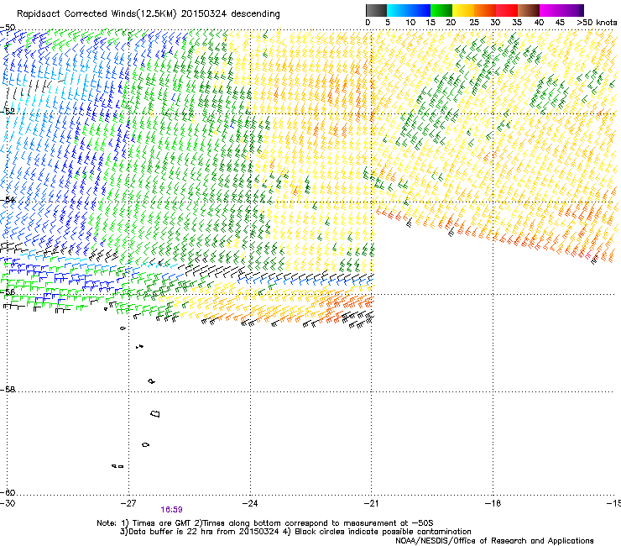Screen dimensions: 621x546
Task: Click the -30 longitude axis label
Action: 8,503
